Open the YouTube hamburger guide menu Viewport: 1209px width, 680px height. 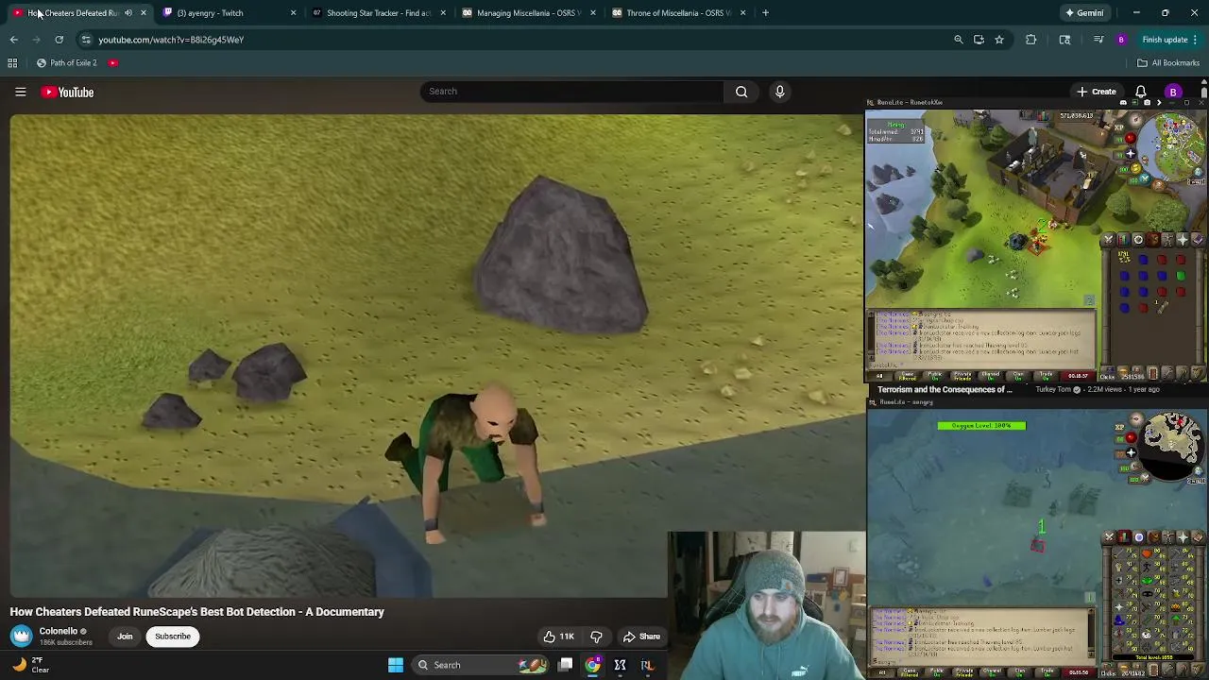[x=20, y=92]
